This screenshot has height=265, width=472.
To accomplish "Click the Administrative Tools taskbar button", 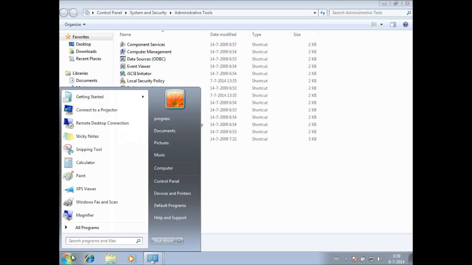I will [153, 259].
